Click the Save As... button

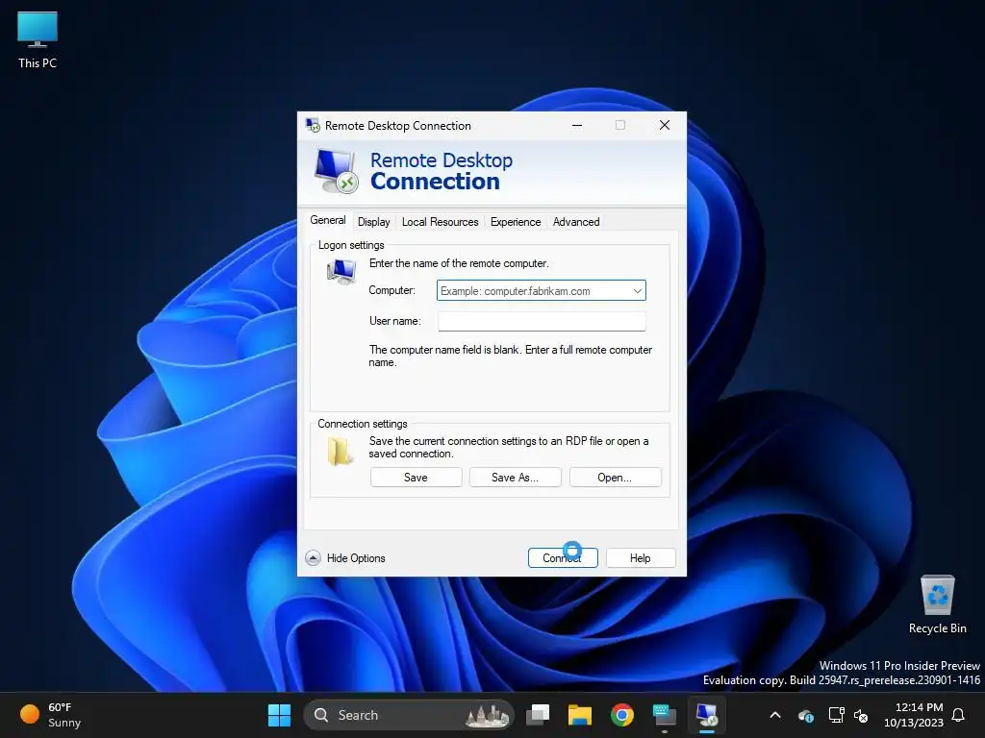(x=516, y=478)
